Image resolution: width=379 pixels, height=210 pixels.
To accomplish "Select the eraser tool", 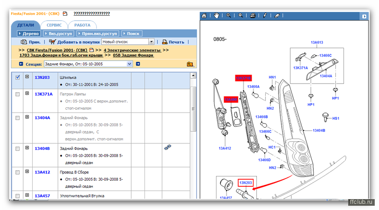I will pyautogui.click(x=277, y=16).
